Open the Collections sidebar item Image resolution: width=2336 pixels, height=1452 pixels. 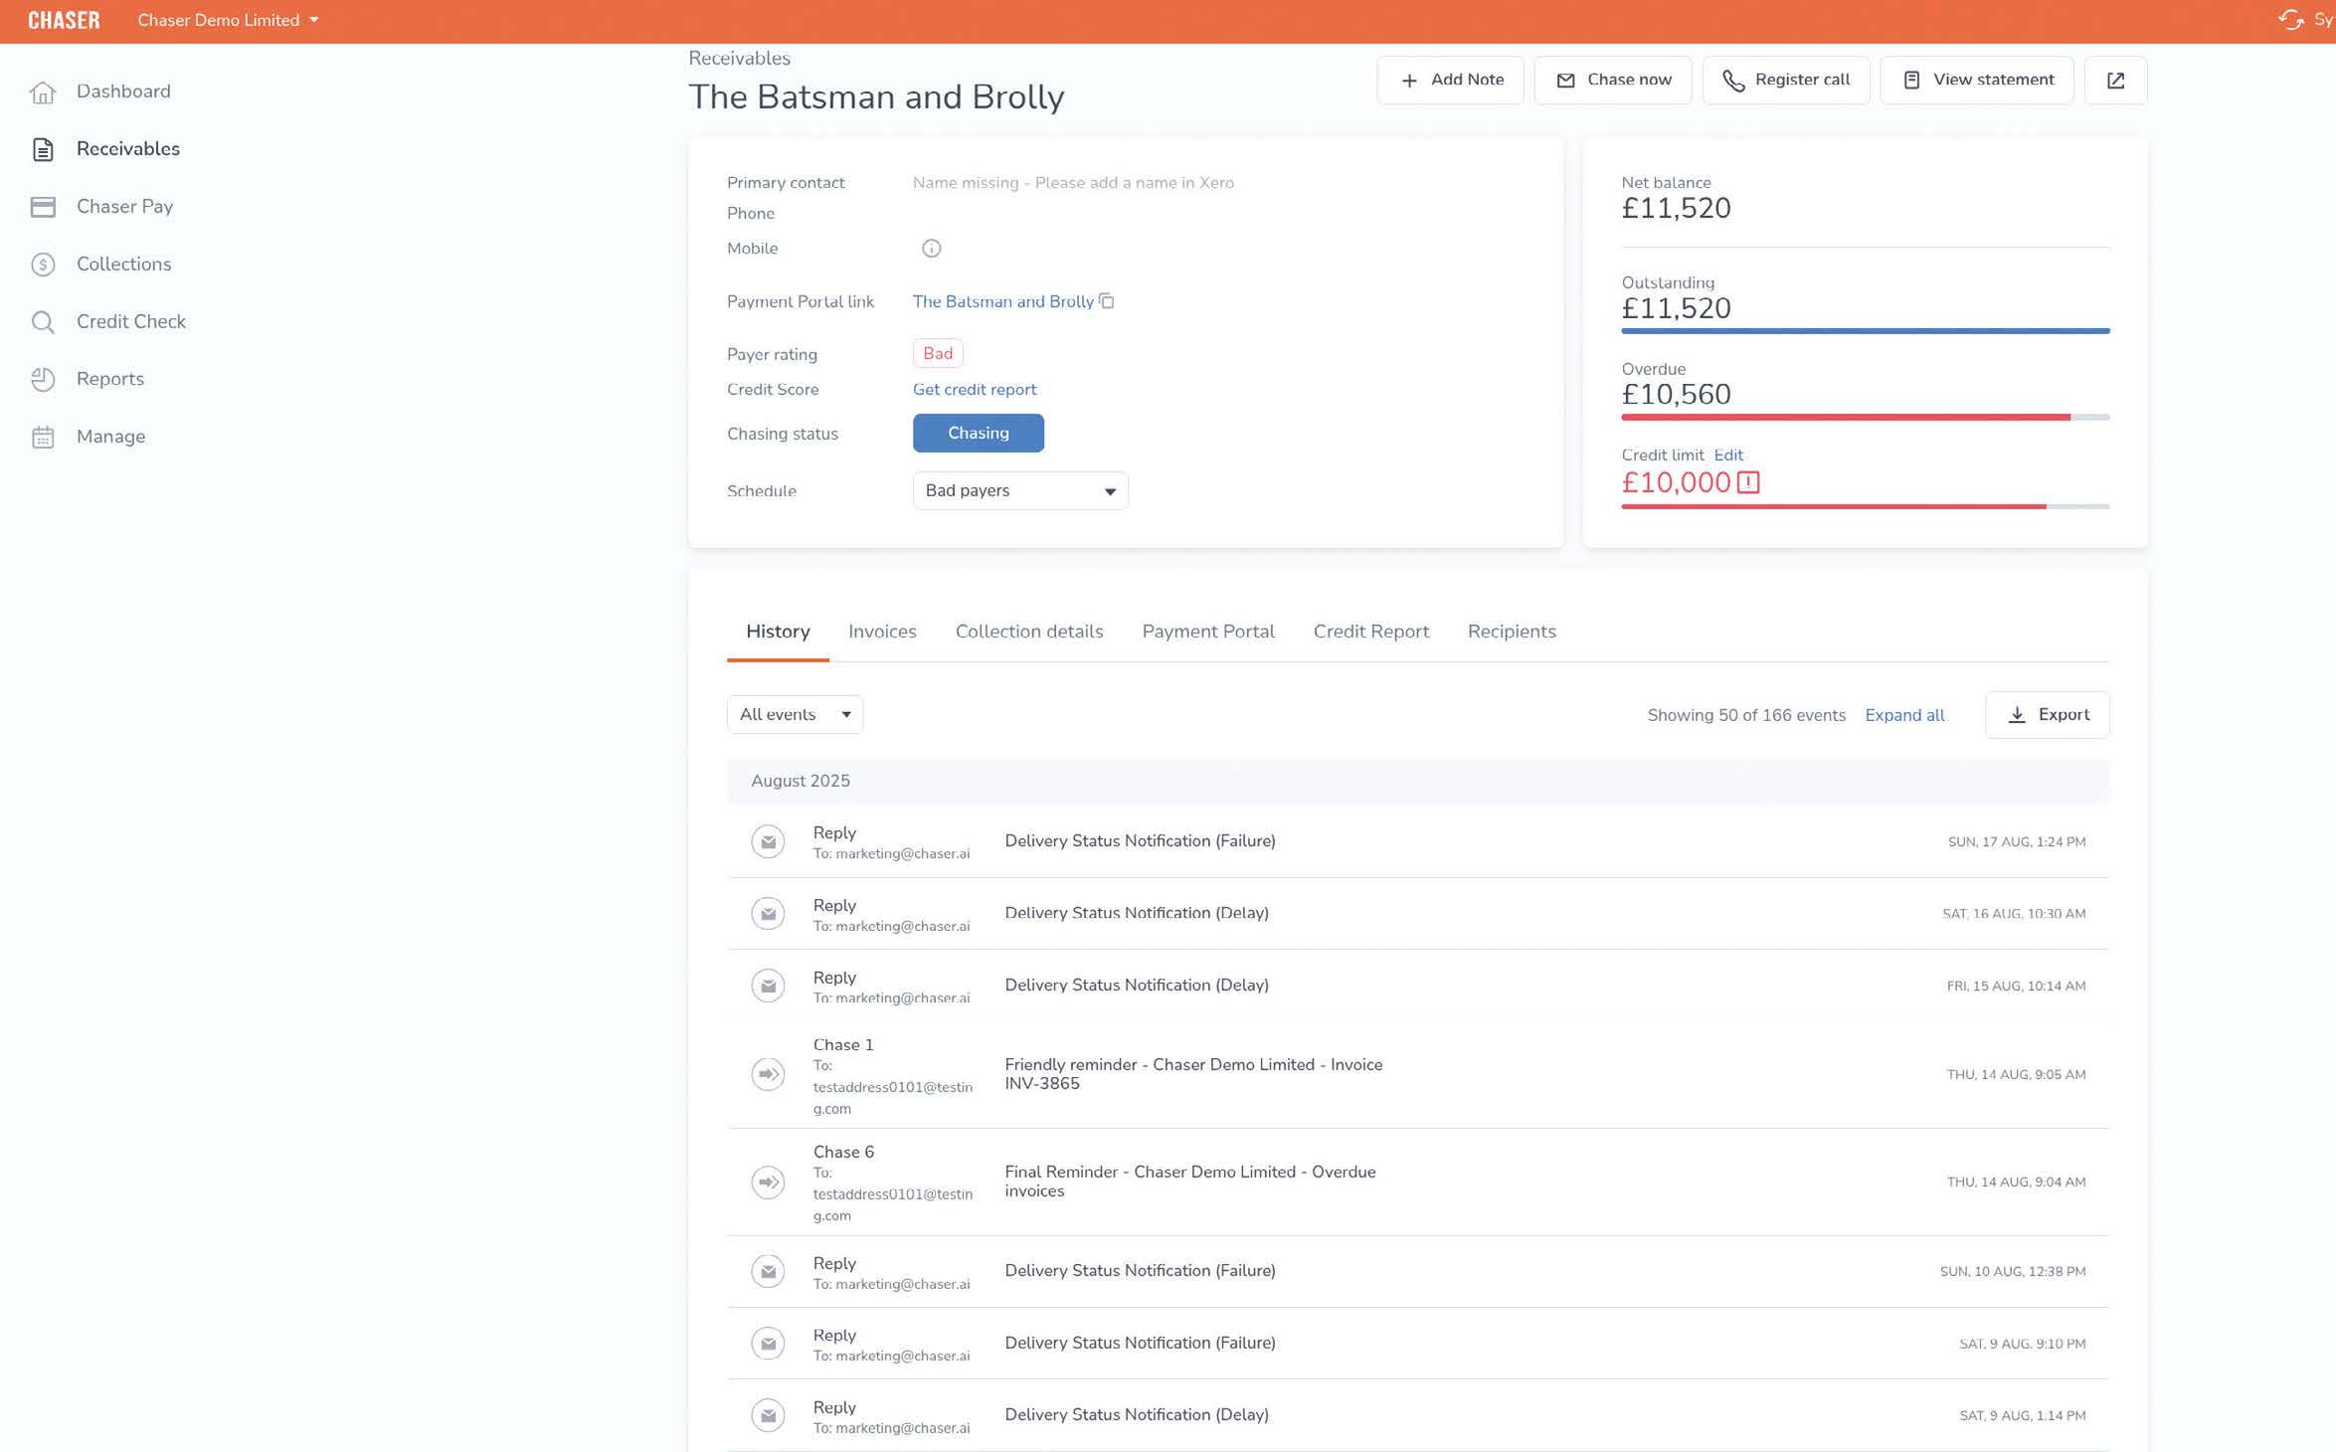[x=123, y=265]
